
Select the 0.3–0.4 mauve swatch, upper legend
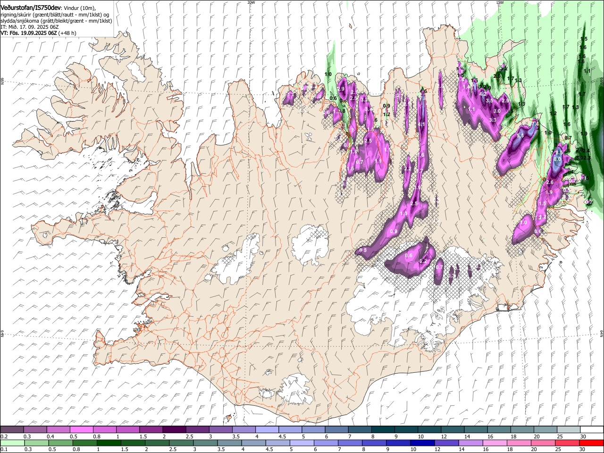[x=35, y=429]
